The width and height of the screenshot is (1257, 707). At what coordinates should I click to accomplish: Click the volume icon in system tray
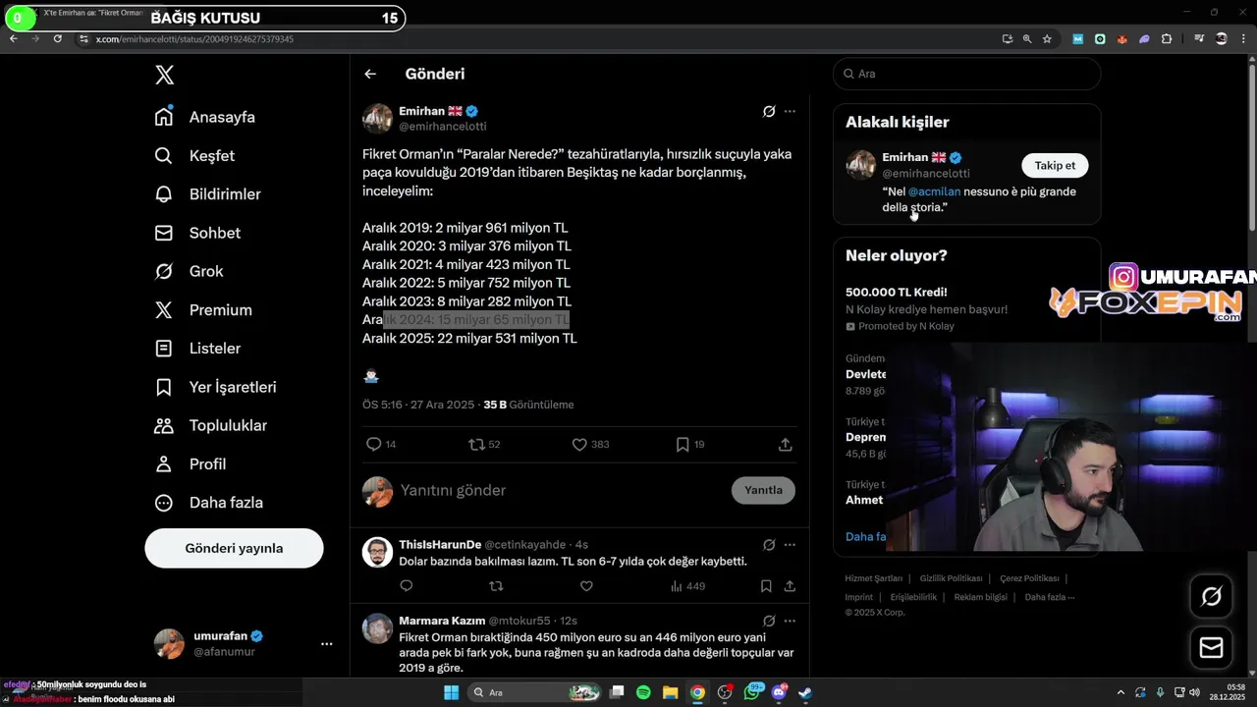(x=1194, y=692)
